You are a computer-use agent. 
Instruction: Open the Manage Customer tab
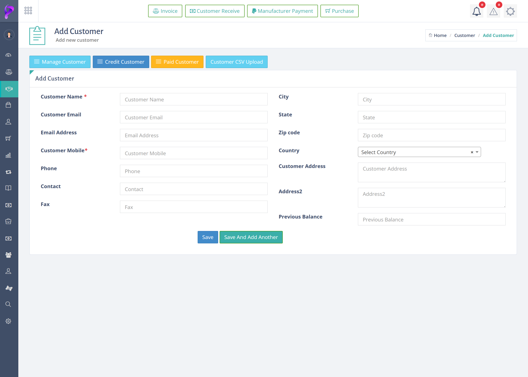[60, 62]
